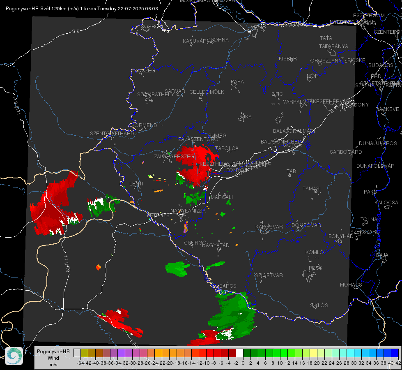Select the BAJA city label

click(382, 255)
